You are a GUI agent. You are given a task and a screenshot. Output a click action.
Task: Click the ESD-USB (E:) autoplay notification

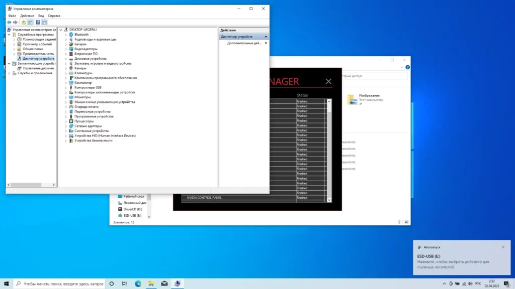[460, 261]
